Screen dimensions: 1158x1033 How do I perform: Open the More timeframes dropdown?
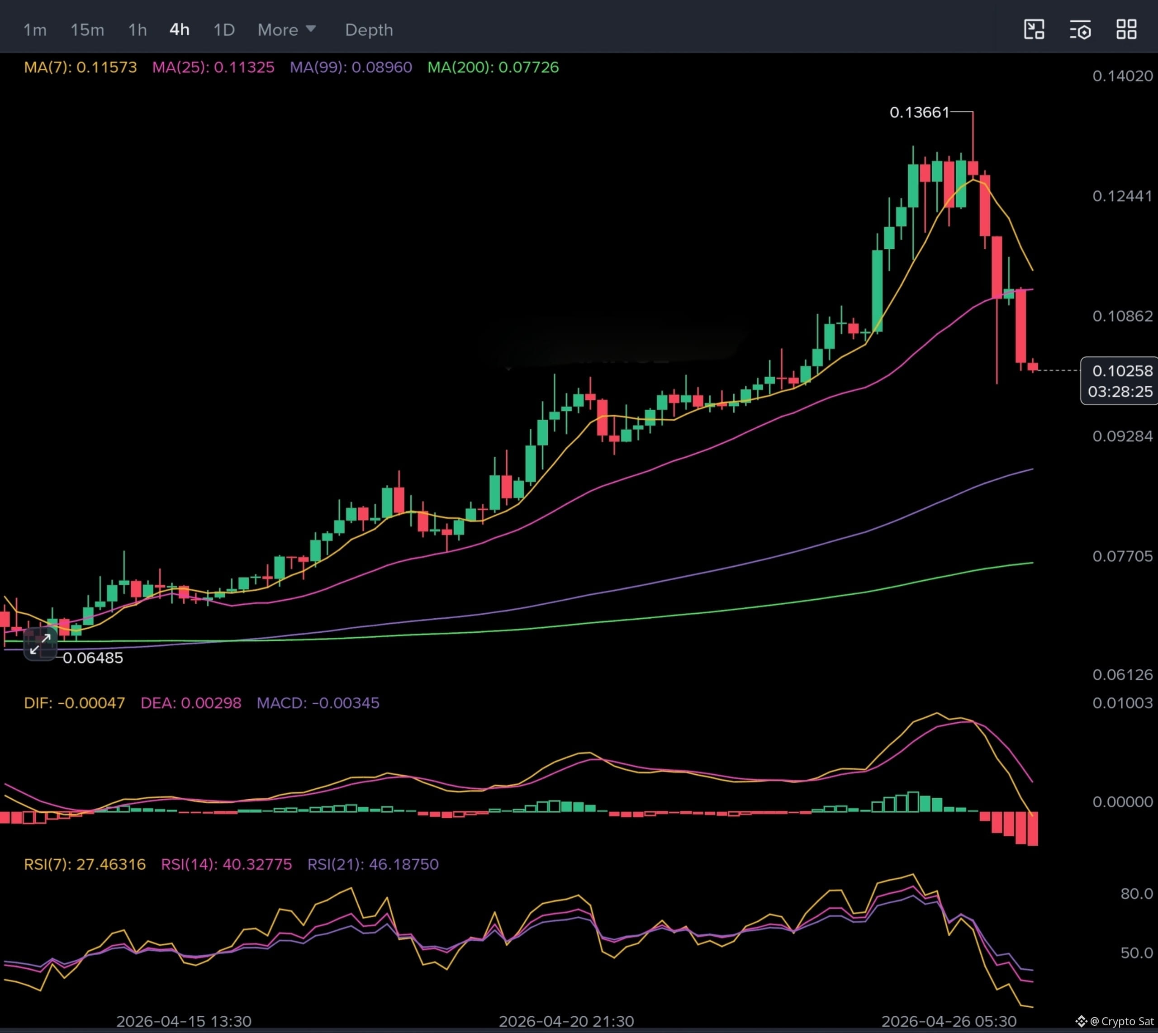[x=287, y=29]
